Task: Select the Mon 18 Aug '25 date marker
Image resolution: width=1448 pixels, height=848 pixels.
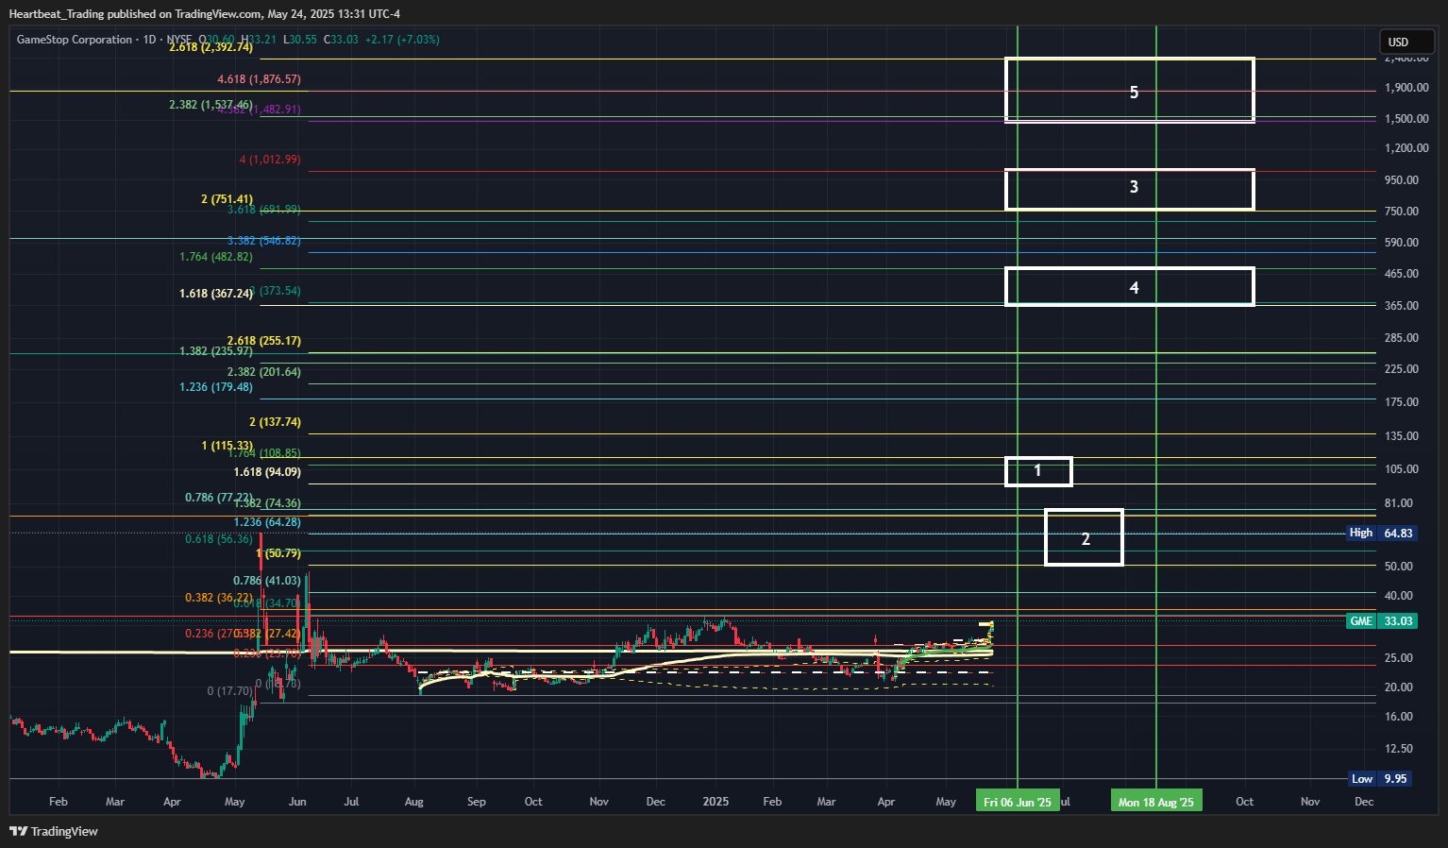Action: [1156, 802]
